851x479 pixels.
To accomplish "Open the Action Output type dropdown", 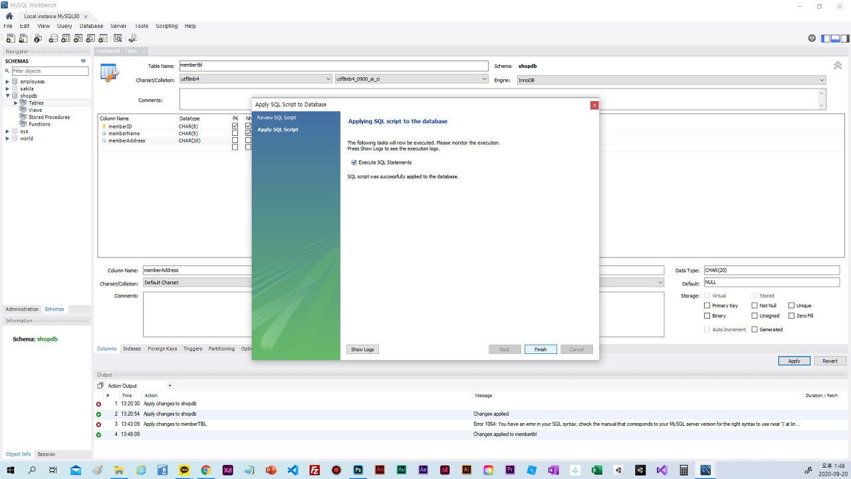I will tap(140, 386).
